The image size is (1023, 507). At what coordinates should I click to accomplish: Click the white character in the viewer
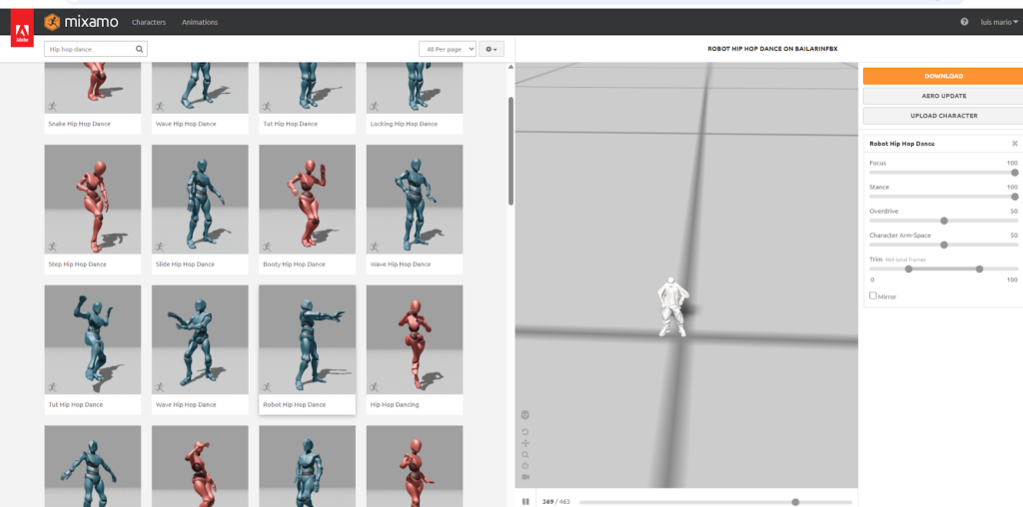[672, 306]
